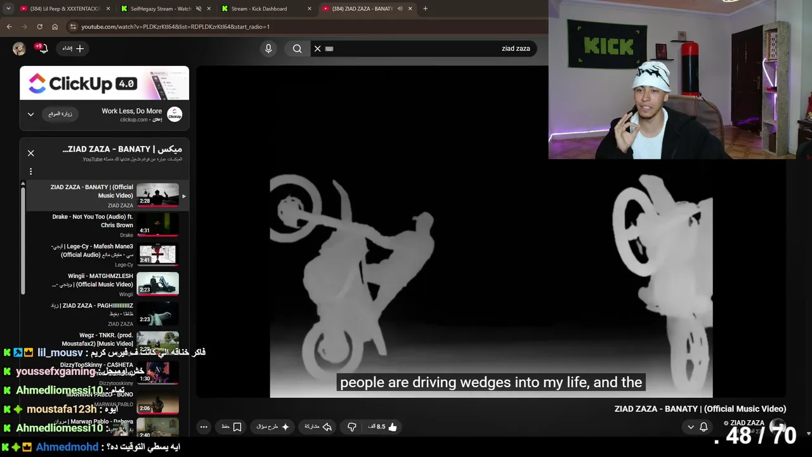Clear the search text with the X
Viewport: 812px width, 457px height.
click(318, 48)
